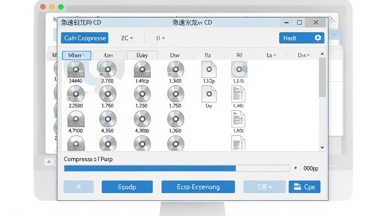Viewport: 385px width, 216px height.
Task: Click the Ecep-Ecteriong button
Action: click(198, 187)
